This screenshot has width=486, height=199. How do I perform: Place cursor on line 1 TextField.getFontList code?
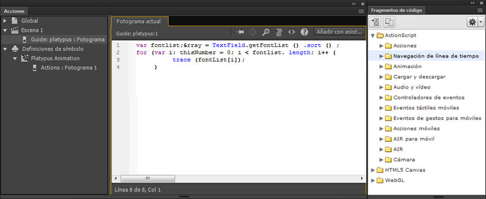pyautogui.click(x=251, y=45)
